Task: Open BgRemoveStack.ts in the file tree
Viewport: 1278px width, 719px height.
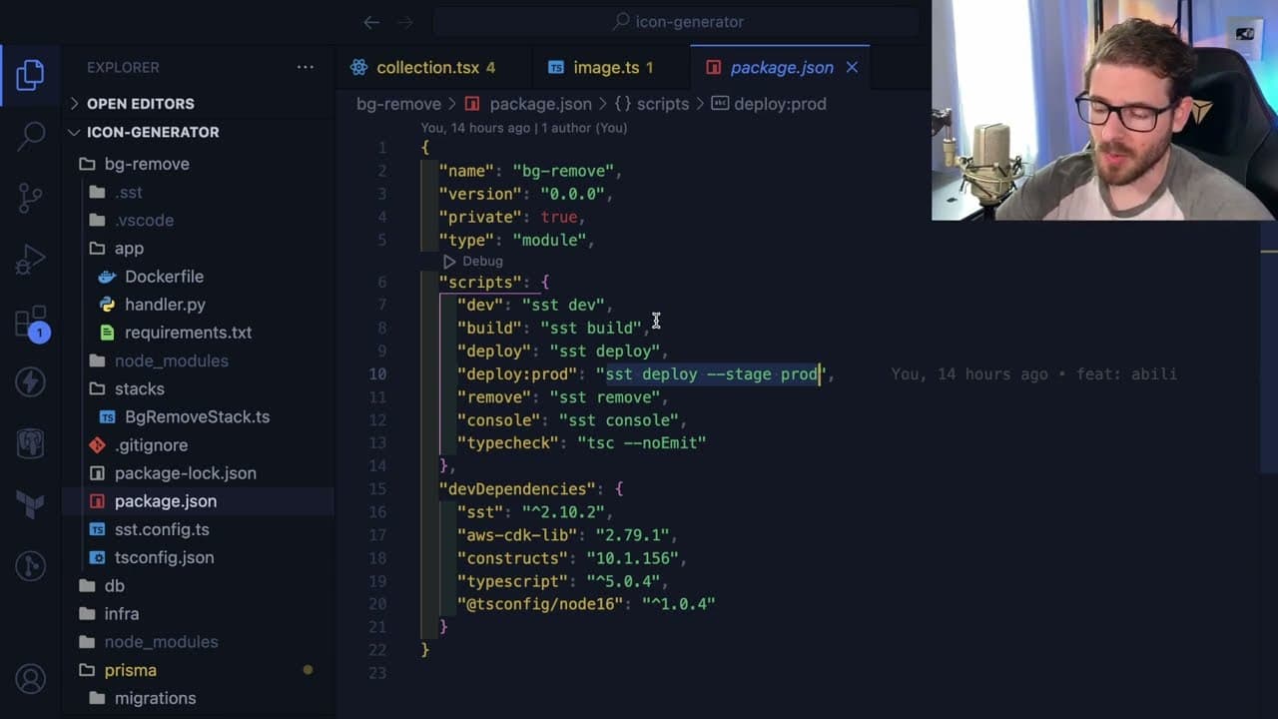Action: pos(198,416)
